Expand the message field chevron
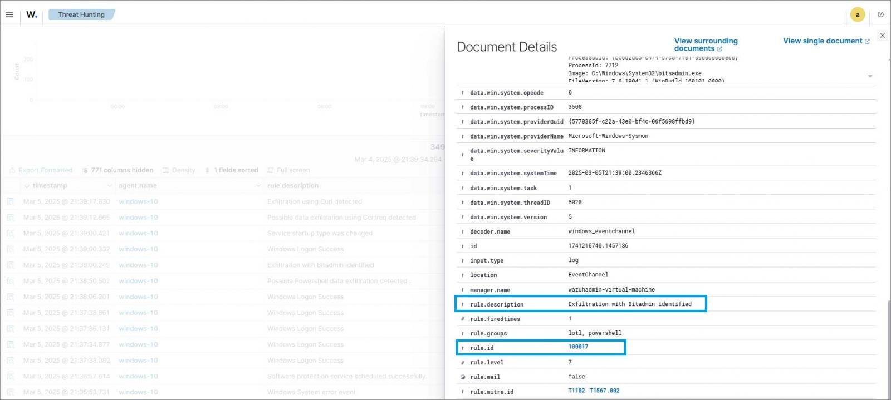Screen dimensions: 891x400 pyautogui.click(x=870, y=76)
